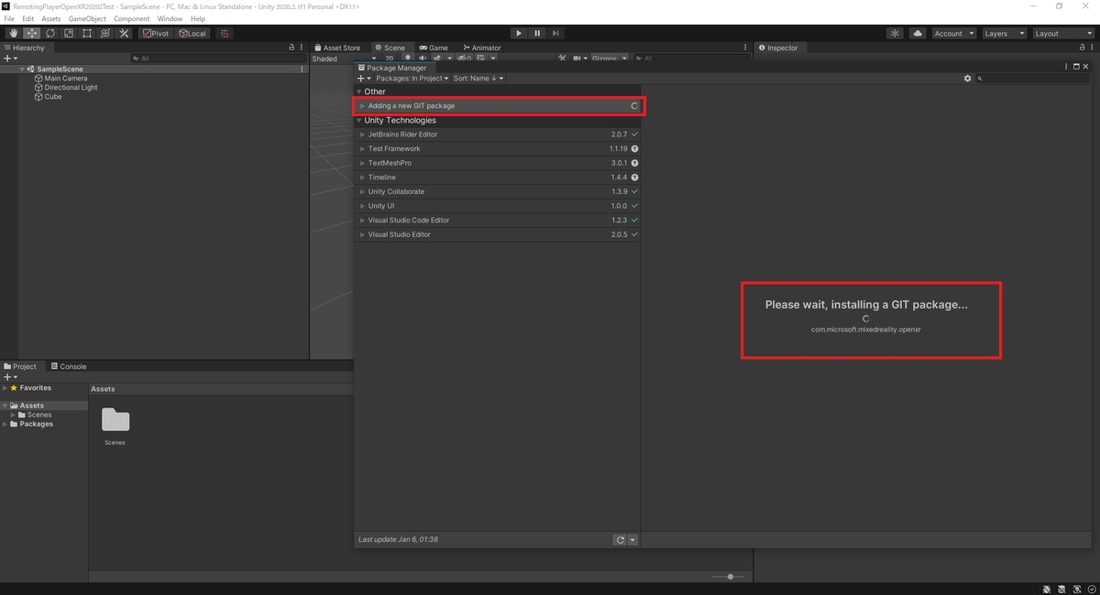This screenshot has width=1100, height=595.
Task: Select the Rect tool
Action: coord(87,33)
